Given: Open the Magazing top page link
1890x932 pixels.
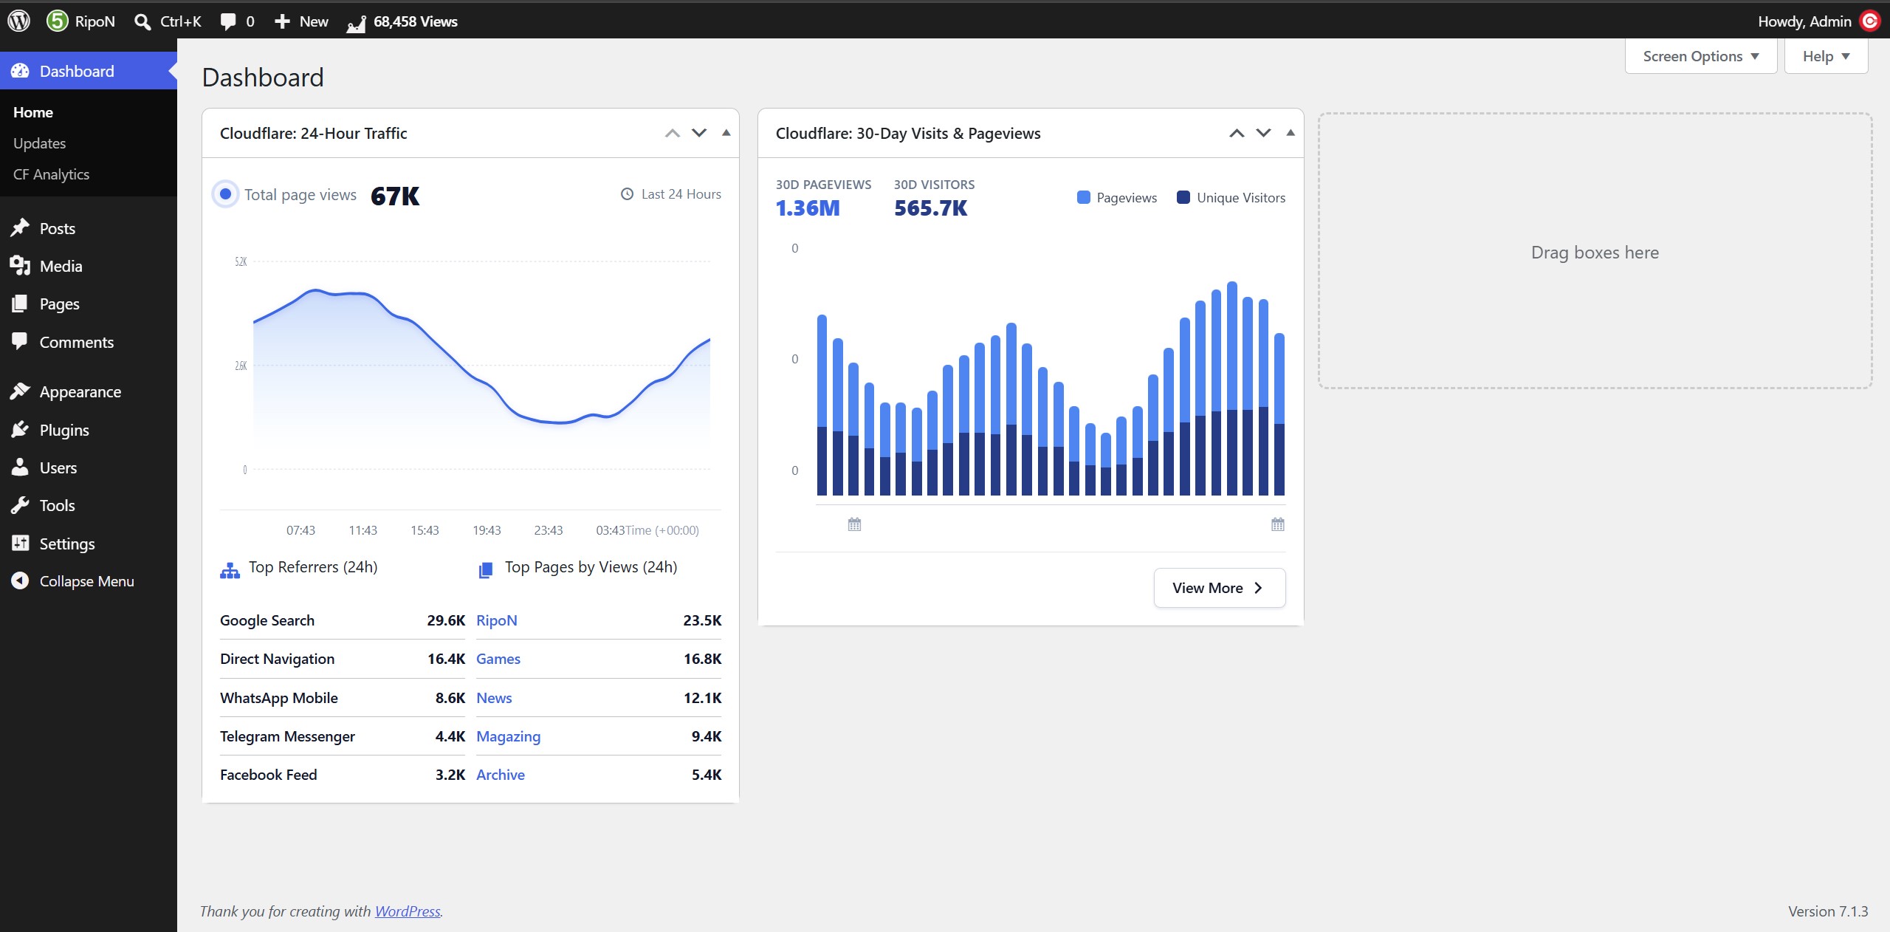Looking at the screenshot, I should coord(509,736).
